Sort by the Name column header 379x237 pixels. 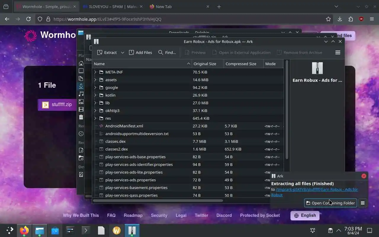(x=142, y=64)
